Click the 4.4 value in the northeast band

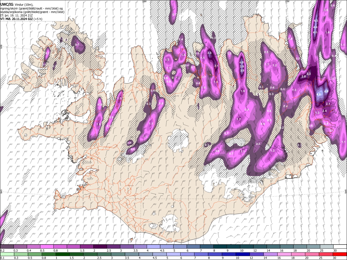(315, 27)
